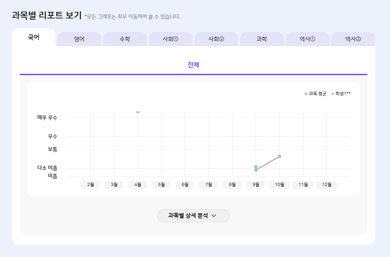Select the 전체 sub-tab
The width and height of the screenshot is (390, 257).
[x=193, y=65]
